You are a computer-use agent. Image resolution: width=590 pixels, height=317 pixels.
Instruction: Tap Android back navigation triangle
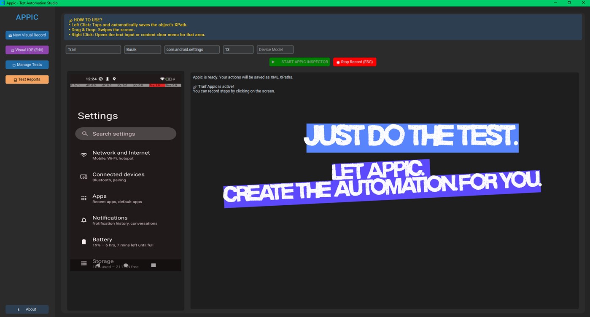[98, 265]
